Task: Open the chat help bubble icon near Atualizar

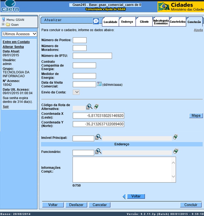Action: tap(96, 21)
